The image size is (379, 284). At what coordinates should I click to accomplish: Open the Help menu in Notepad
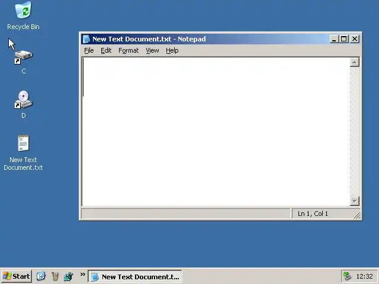172,50
